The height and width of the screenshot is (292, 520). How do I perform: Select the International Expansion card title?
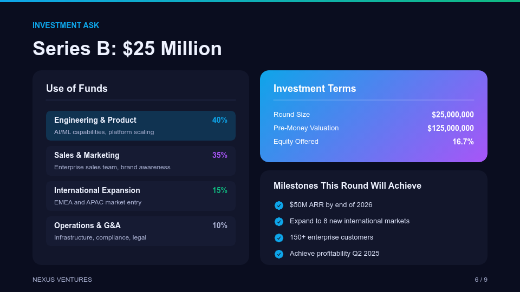(x=97, y=190)
